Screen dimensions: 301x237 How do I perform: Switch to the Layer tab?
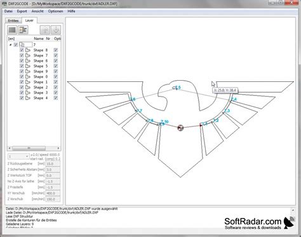[x=29, y=20]
